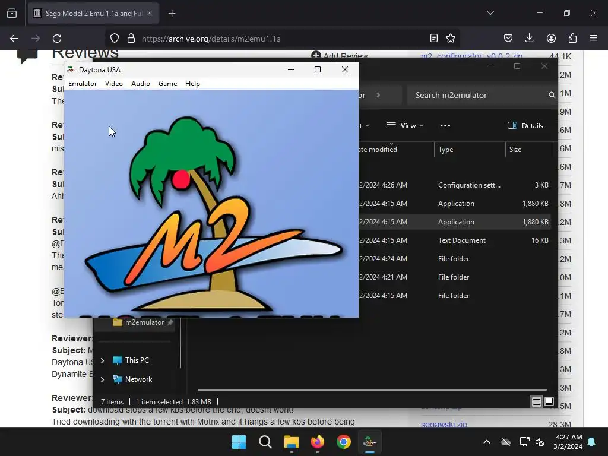Viewport: 608px width, 456px height.
Task: Click the site padlock icon
Action: (131, 39)
